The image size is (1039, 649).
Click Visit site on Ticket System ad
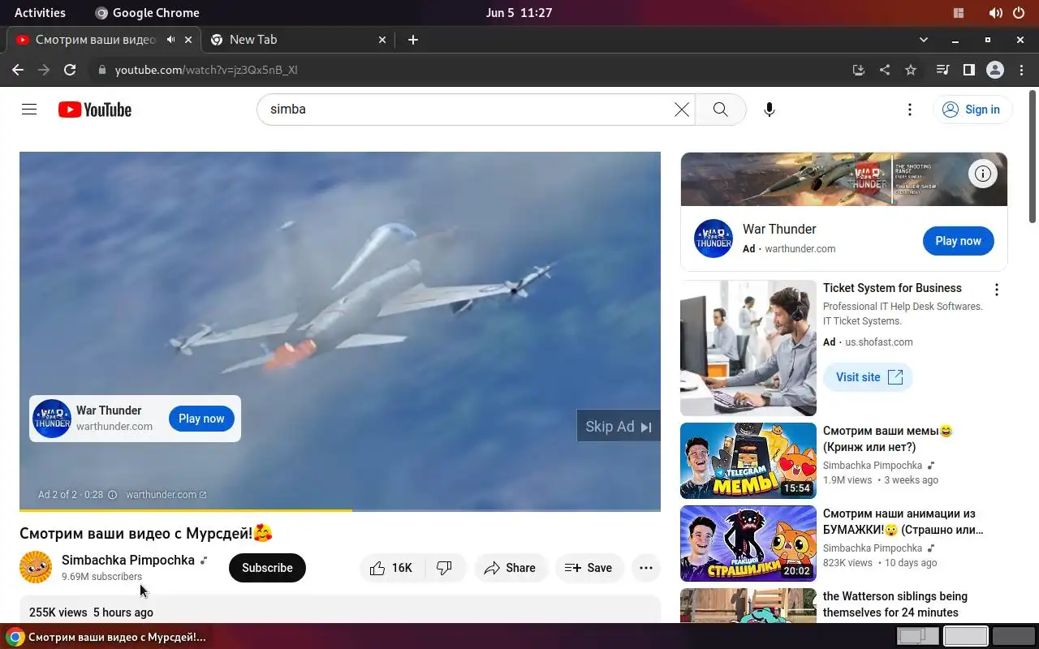click(869, 377)
